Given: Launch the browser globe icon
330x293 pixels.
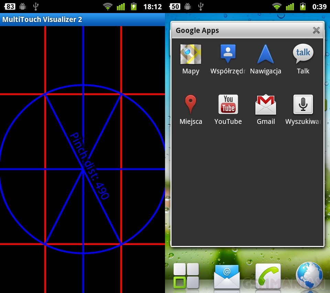Looking at the screenshot, I should click(309, 276).
